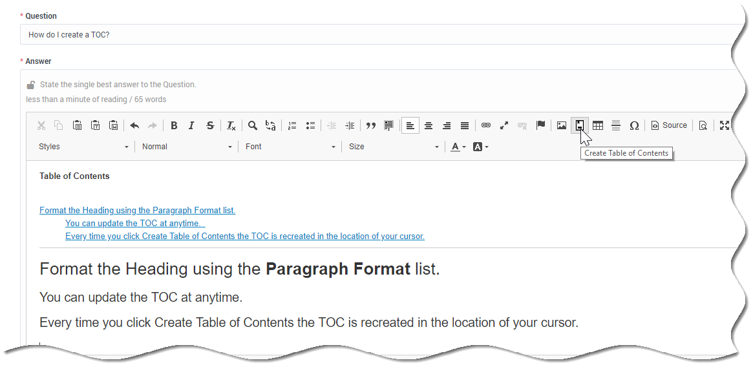Toggle the numbered list button
This screenshot has height=367, width=753.
(292, 125)
